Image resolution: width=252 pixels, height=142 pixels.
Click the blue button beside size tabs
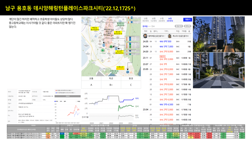tap(188, 19)
